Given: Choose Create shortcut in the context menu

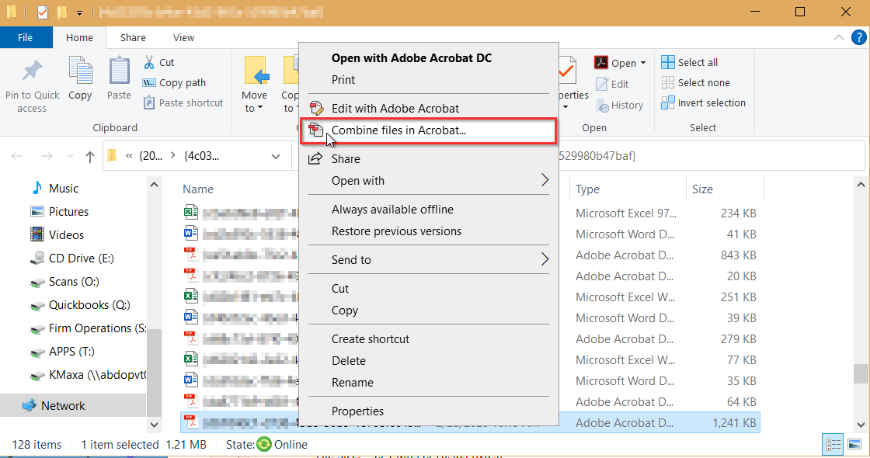Looking at the screenshot, I should 428,338.
